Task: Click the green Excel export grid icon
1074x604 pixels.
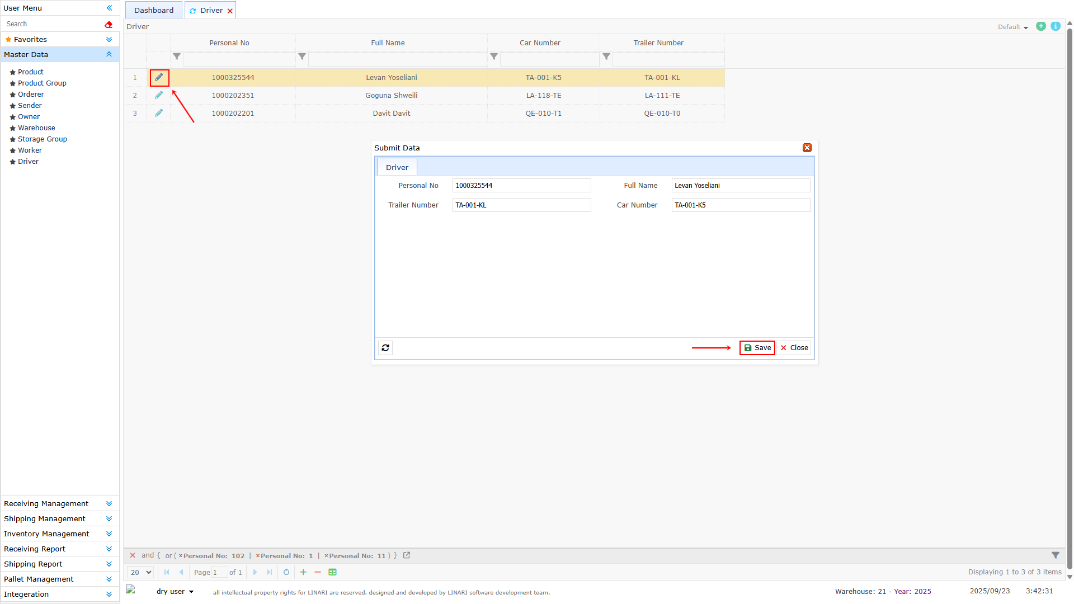Action: pyautogui.click(x=332, y=572)
